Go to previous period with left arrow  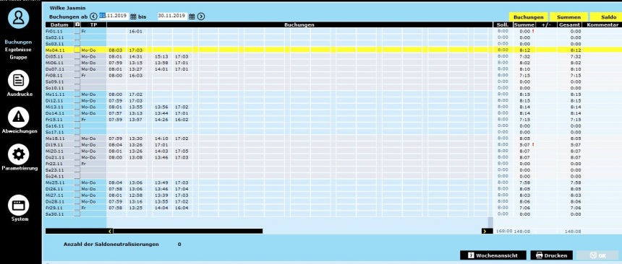pos(93,17)
